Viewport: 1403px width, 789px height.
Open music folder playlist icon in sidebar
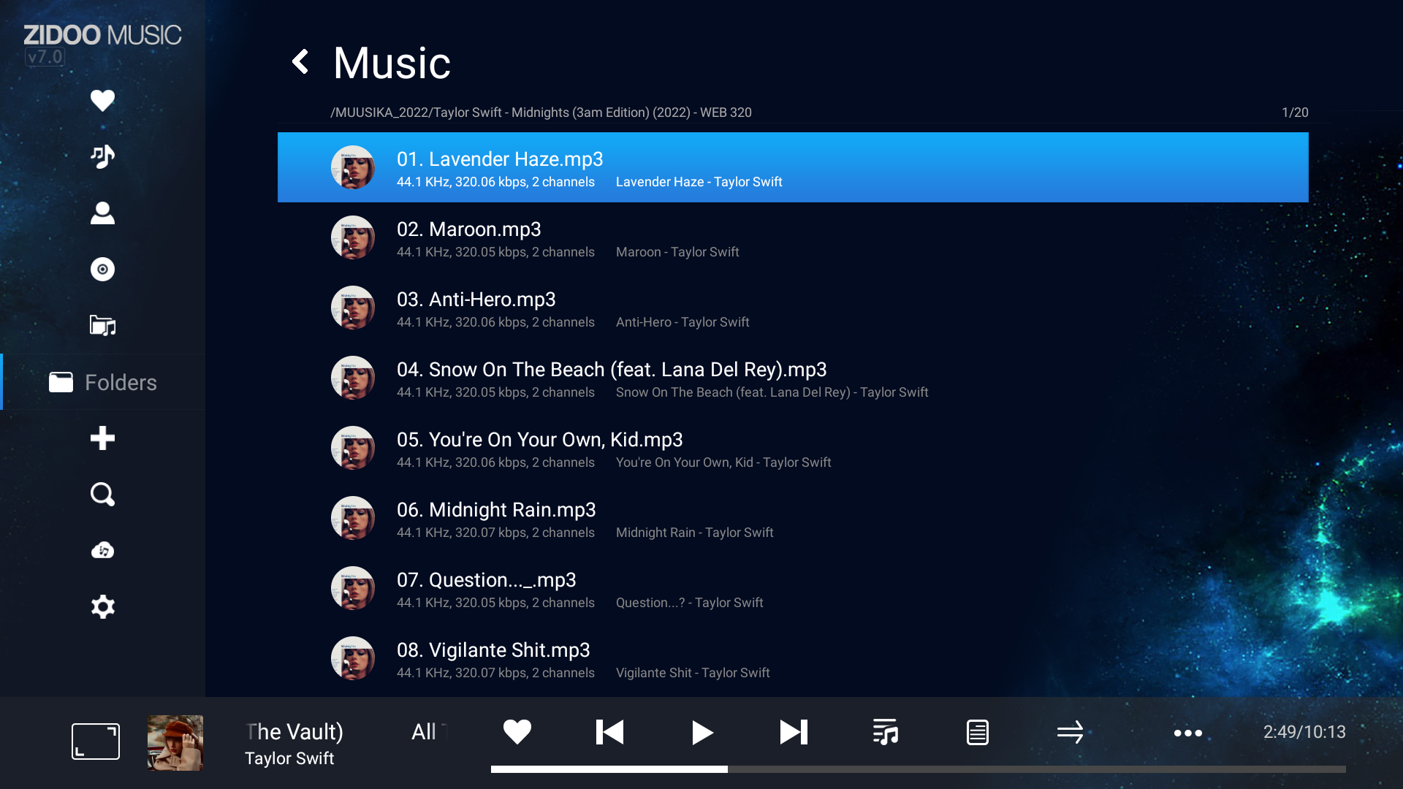102,325
